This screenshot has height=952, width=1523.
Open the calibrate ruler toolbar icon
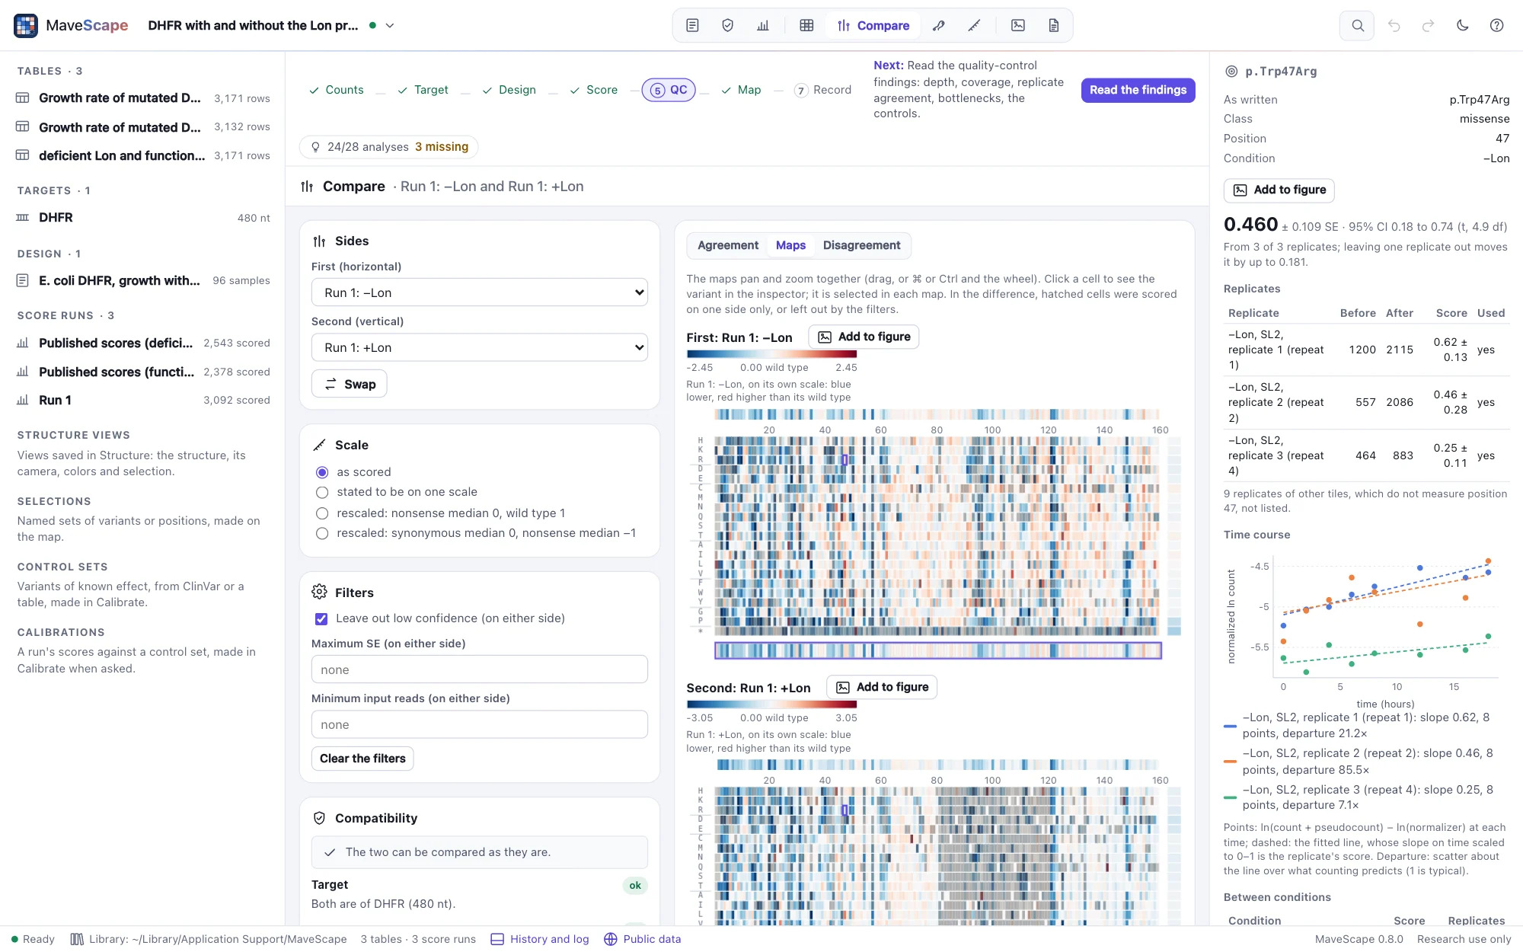pyautogui.click(x=974, y=26)
